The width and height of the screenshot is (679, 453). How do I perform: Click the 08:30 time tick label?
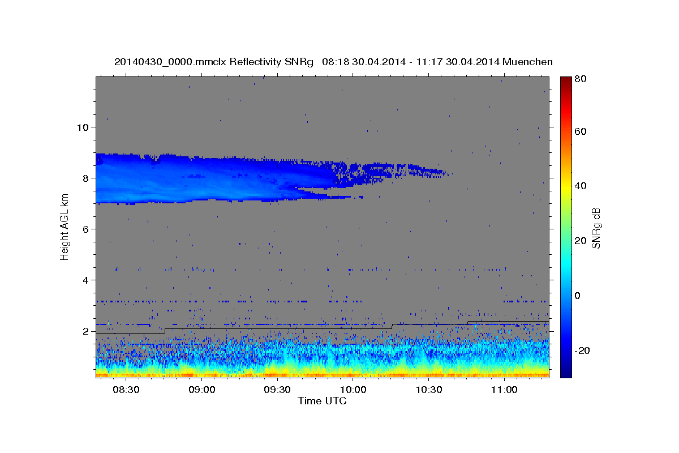[x=126, y=390]
